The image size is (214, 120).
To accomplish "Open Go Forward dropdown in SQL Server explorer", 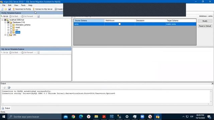I will 35,53.
